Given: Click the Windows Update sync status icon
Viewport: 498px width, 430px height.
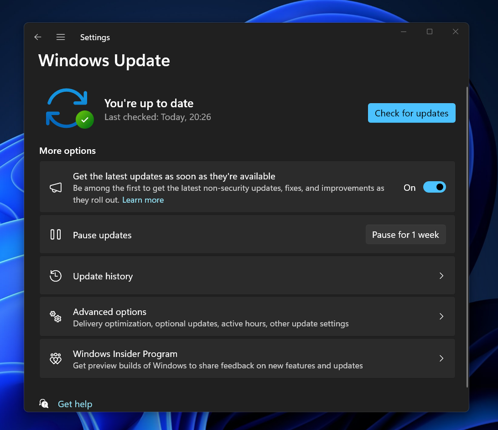Looking at the screenshot, I should [x=70, y=109].
